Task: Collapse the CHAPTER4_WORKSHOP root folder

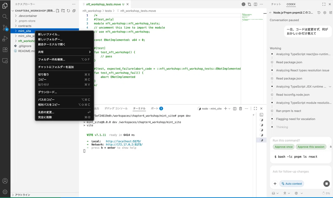Action: coord(33,11)
